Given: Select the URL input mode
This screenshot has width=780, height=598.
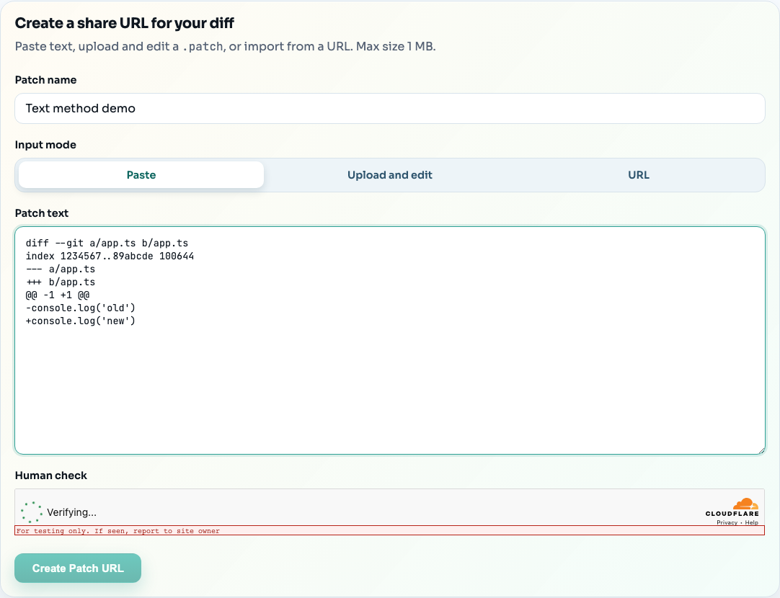Looking at the screenshot, I should point(638,174).
